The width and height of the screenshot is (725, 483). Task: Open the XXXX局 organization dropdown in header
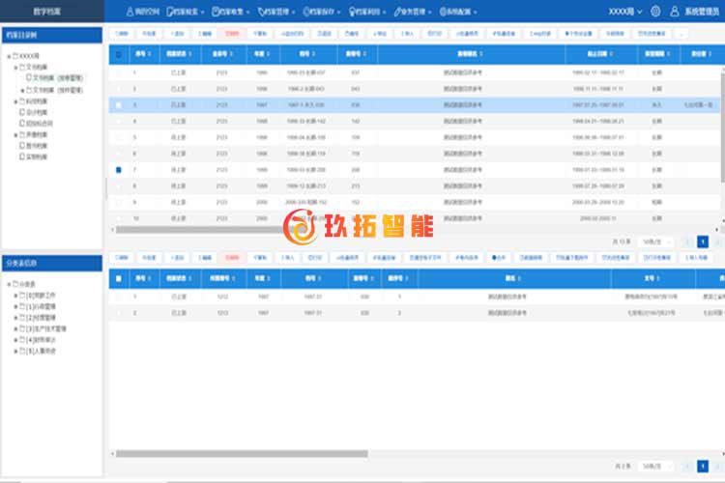tap(625, 11)
